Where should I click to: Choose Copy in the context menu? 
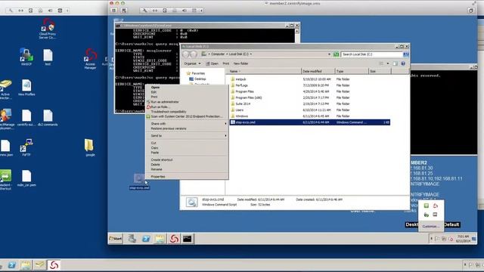[187, 148]
